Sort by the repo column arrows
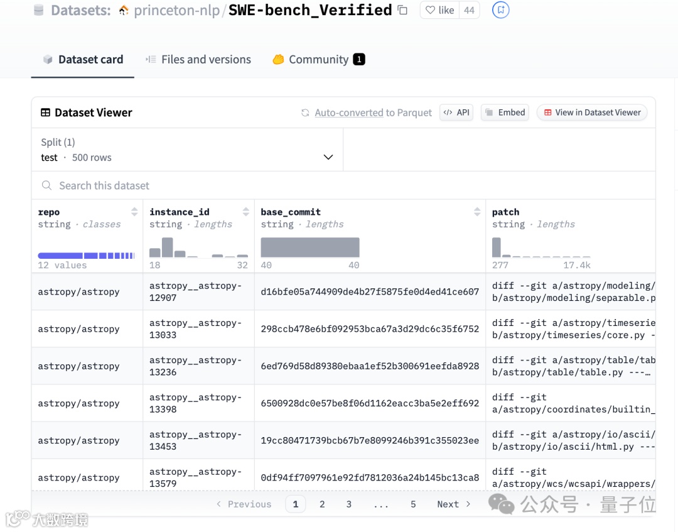The image size is (678, 532). pos(134,212)
